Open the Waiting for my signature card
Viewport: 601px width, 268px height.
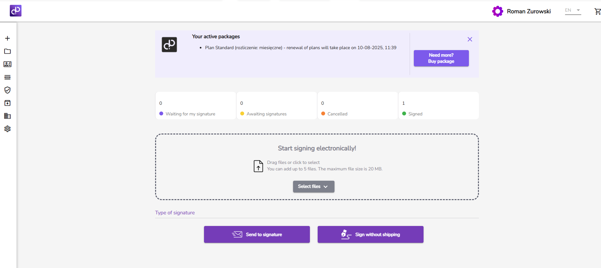click(x=196, y=106)
